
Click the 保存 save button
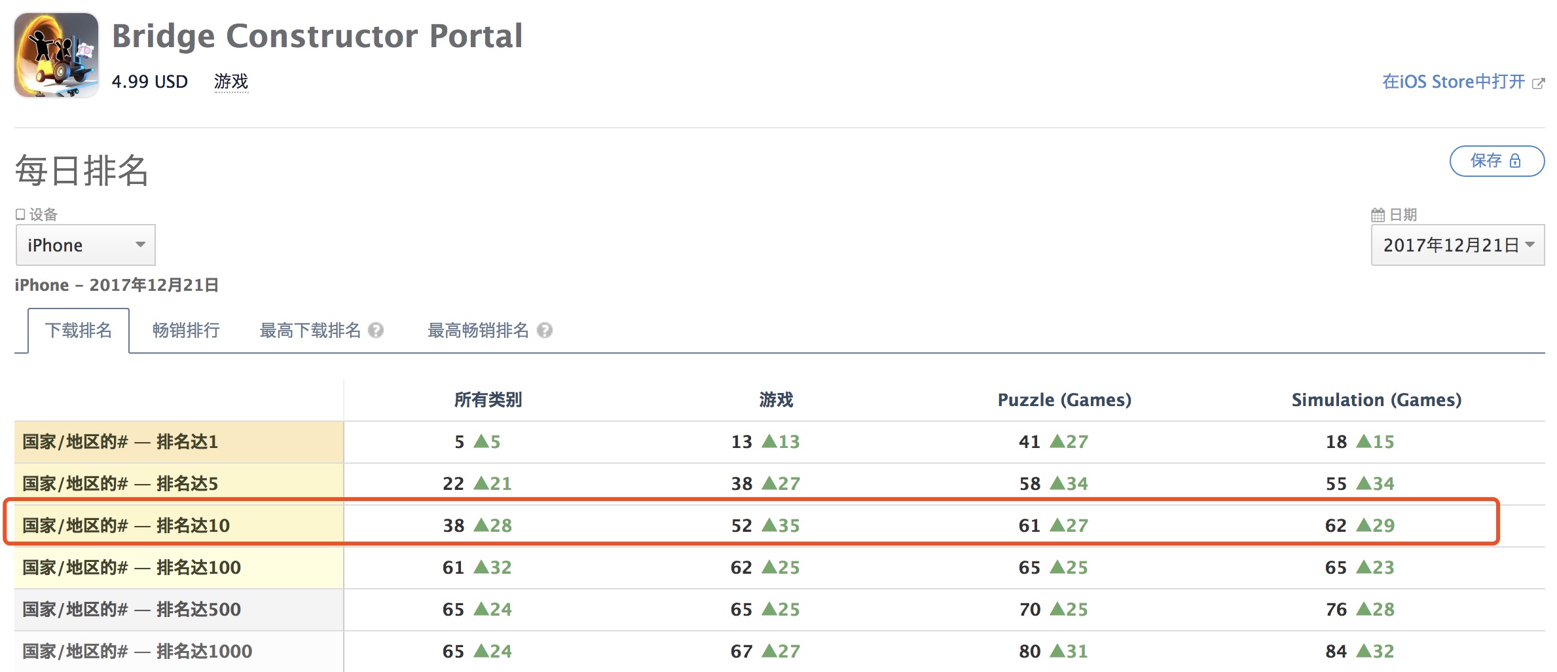1497,161
